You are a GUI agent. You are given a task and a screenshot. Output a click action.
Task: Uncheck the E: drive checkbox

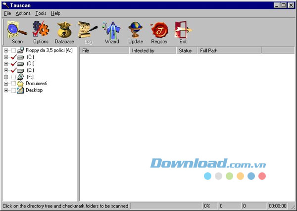[14, 70]
